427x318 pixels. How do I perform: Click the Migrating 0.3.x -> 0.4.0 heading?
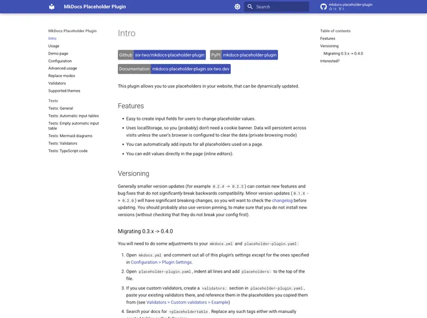[x=145, y=231]
